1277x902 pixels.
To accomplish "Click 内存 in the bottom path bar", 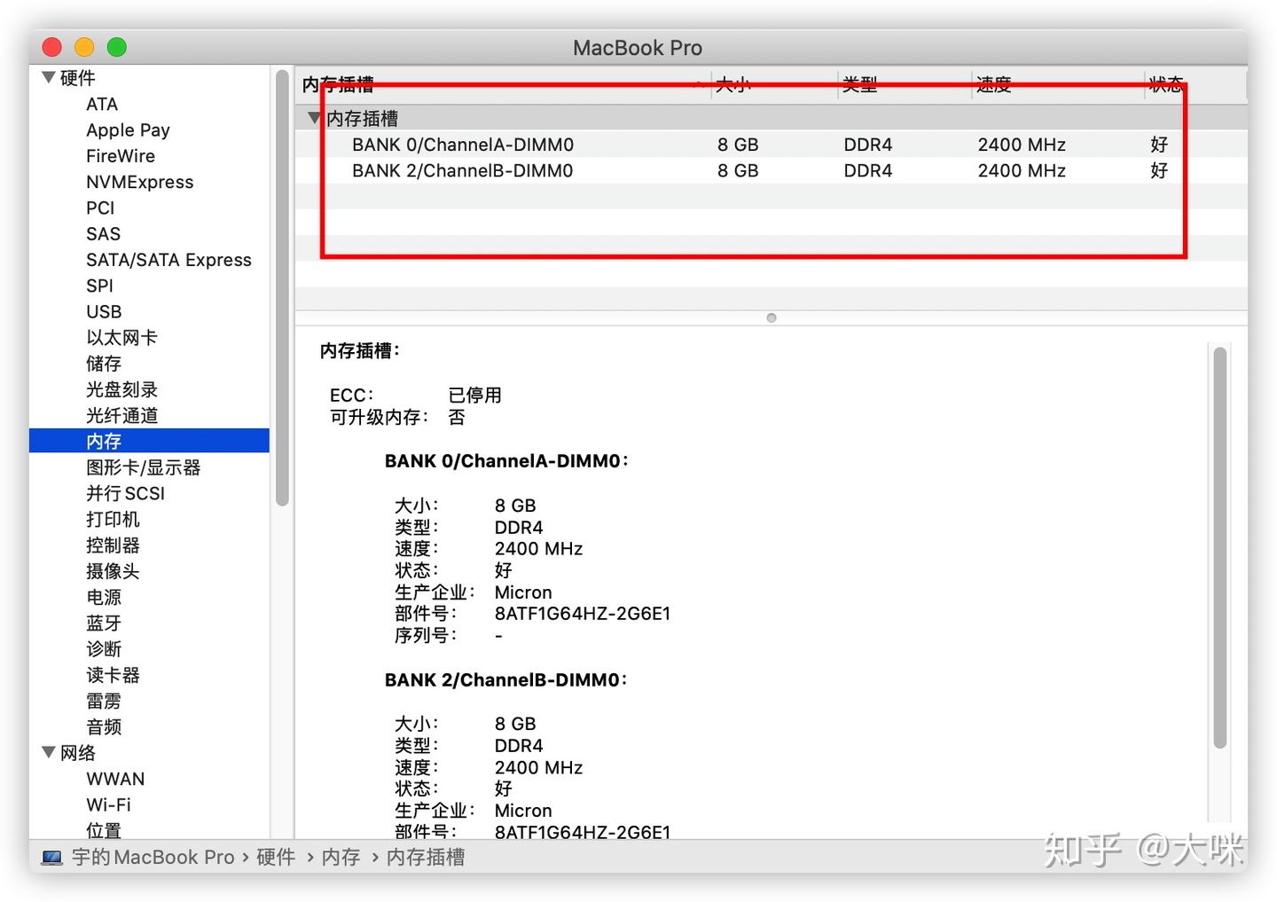I will point(341,858).
